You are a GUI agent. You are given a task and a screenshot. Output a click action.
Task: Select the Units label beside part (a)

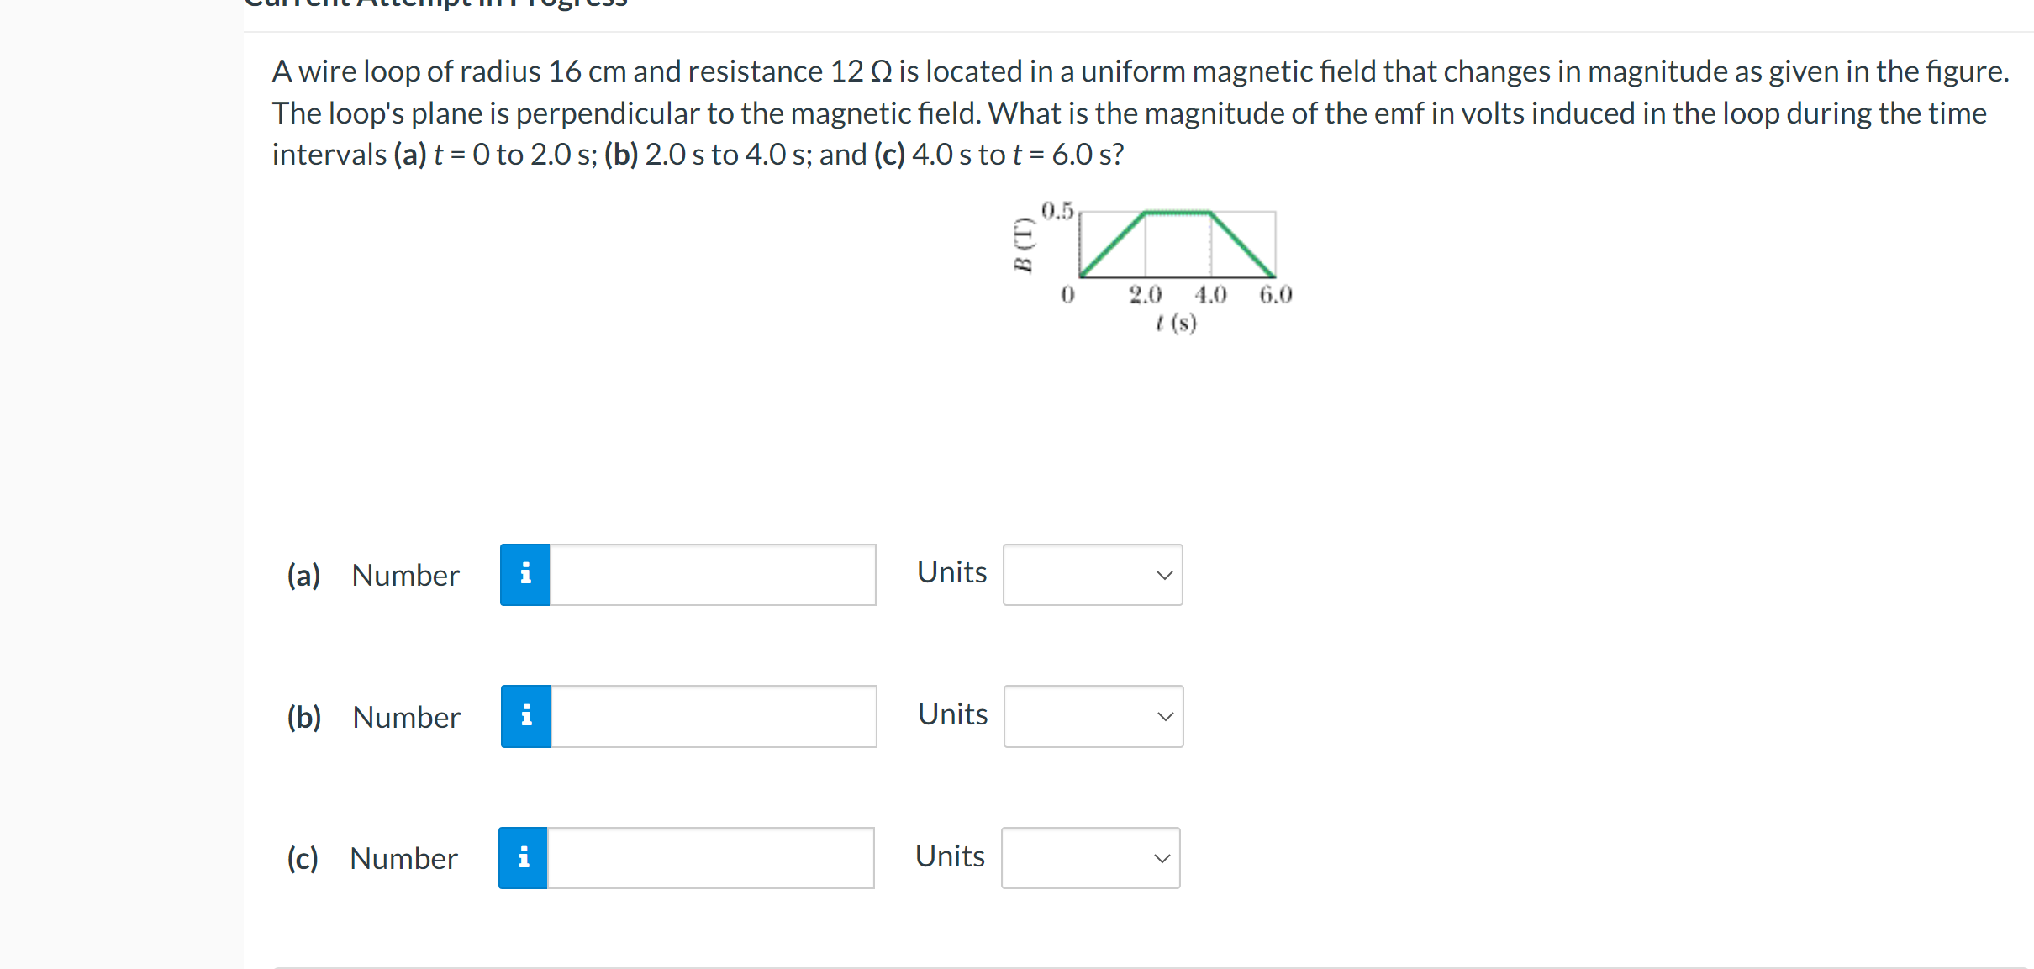coord(951,572)
